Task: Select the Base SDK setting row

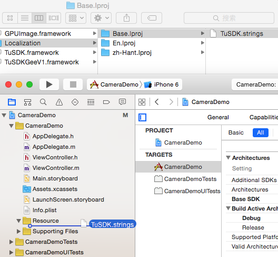Action: [252, 199]
